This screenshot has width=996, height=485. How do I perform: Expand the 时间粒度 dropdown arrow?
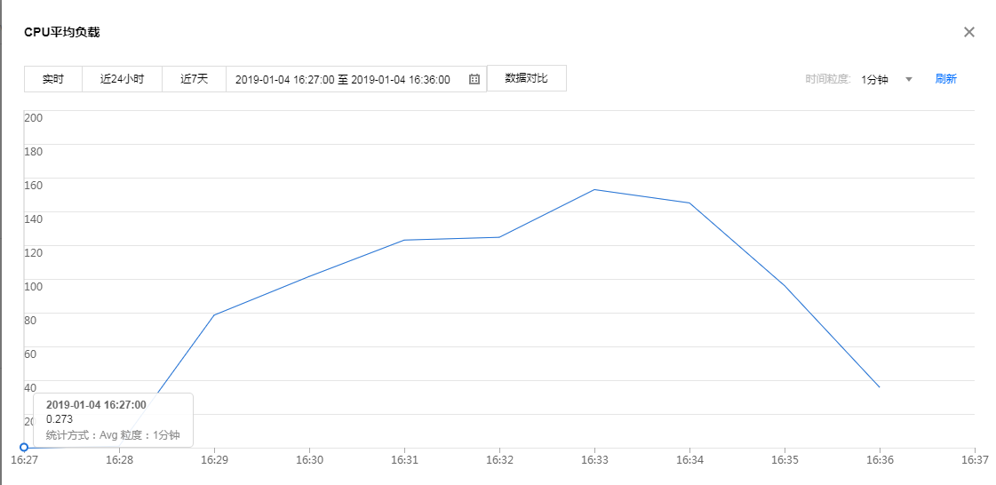click(909, 79)
